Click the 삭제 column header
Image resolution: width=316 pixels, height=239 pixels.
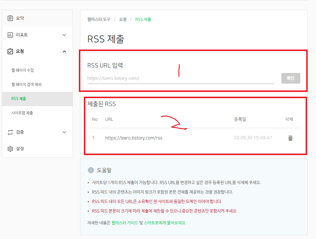pos(289,119)
